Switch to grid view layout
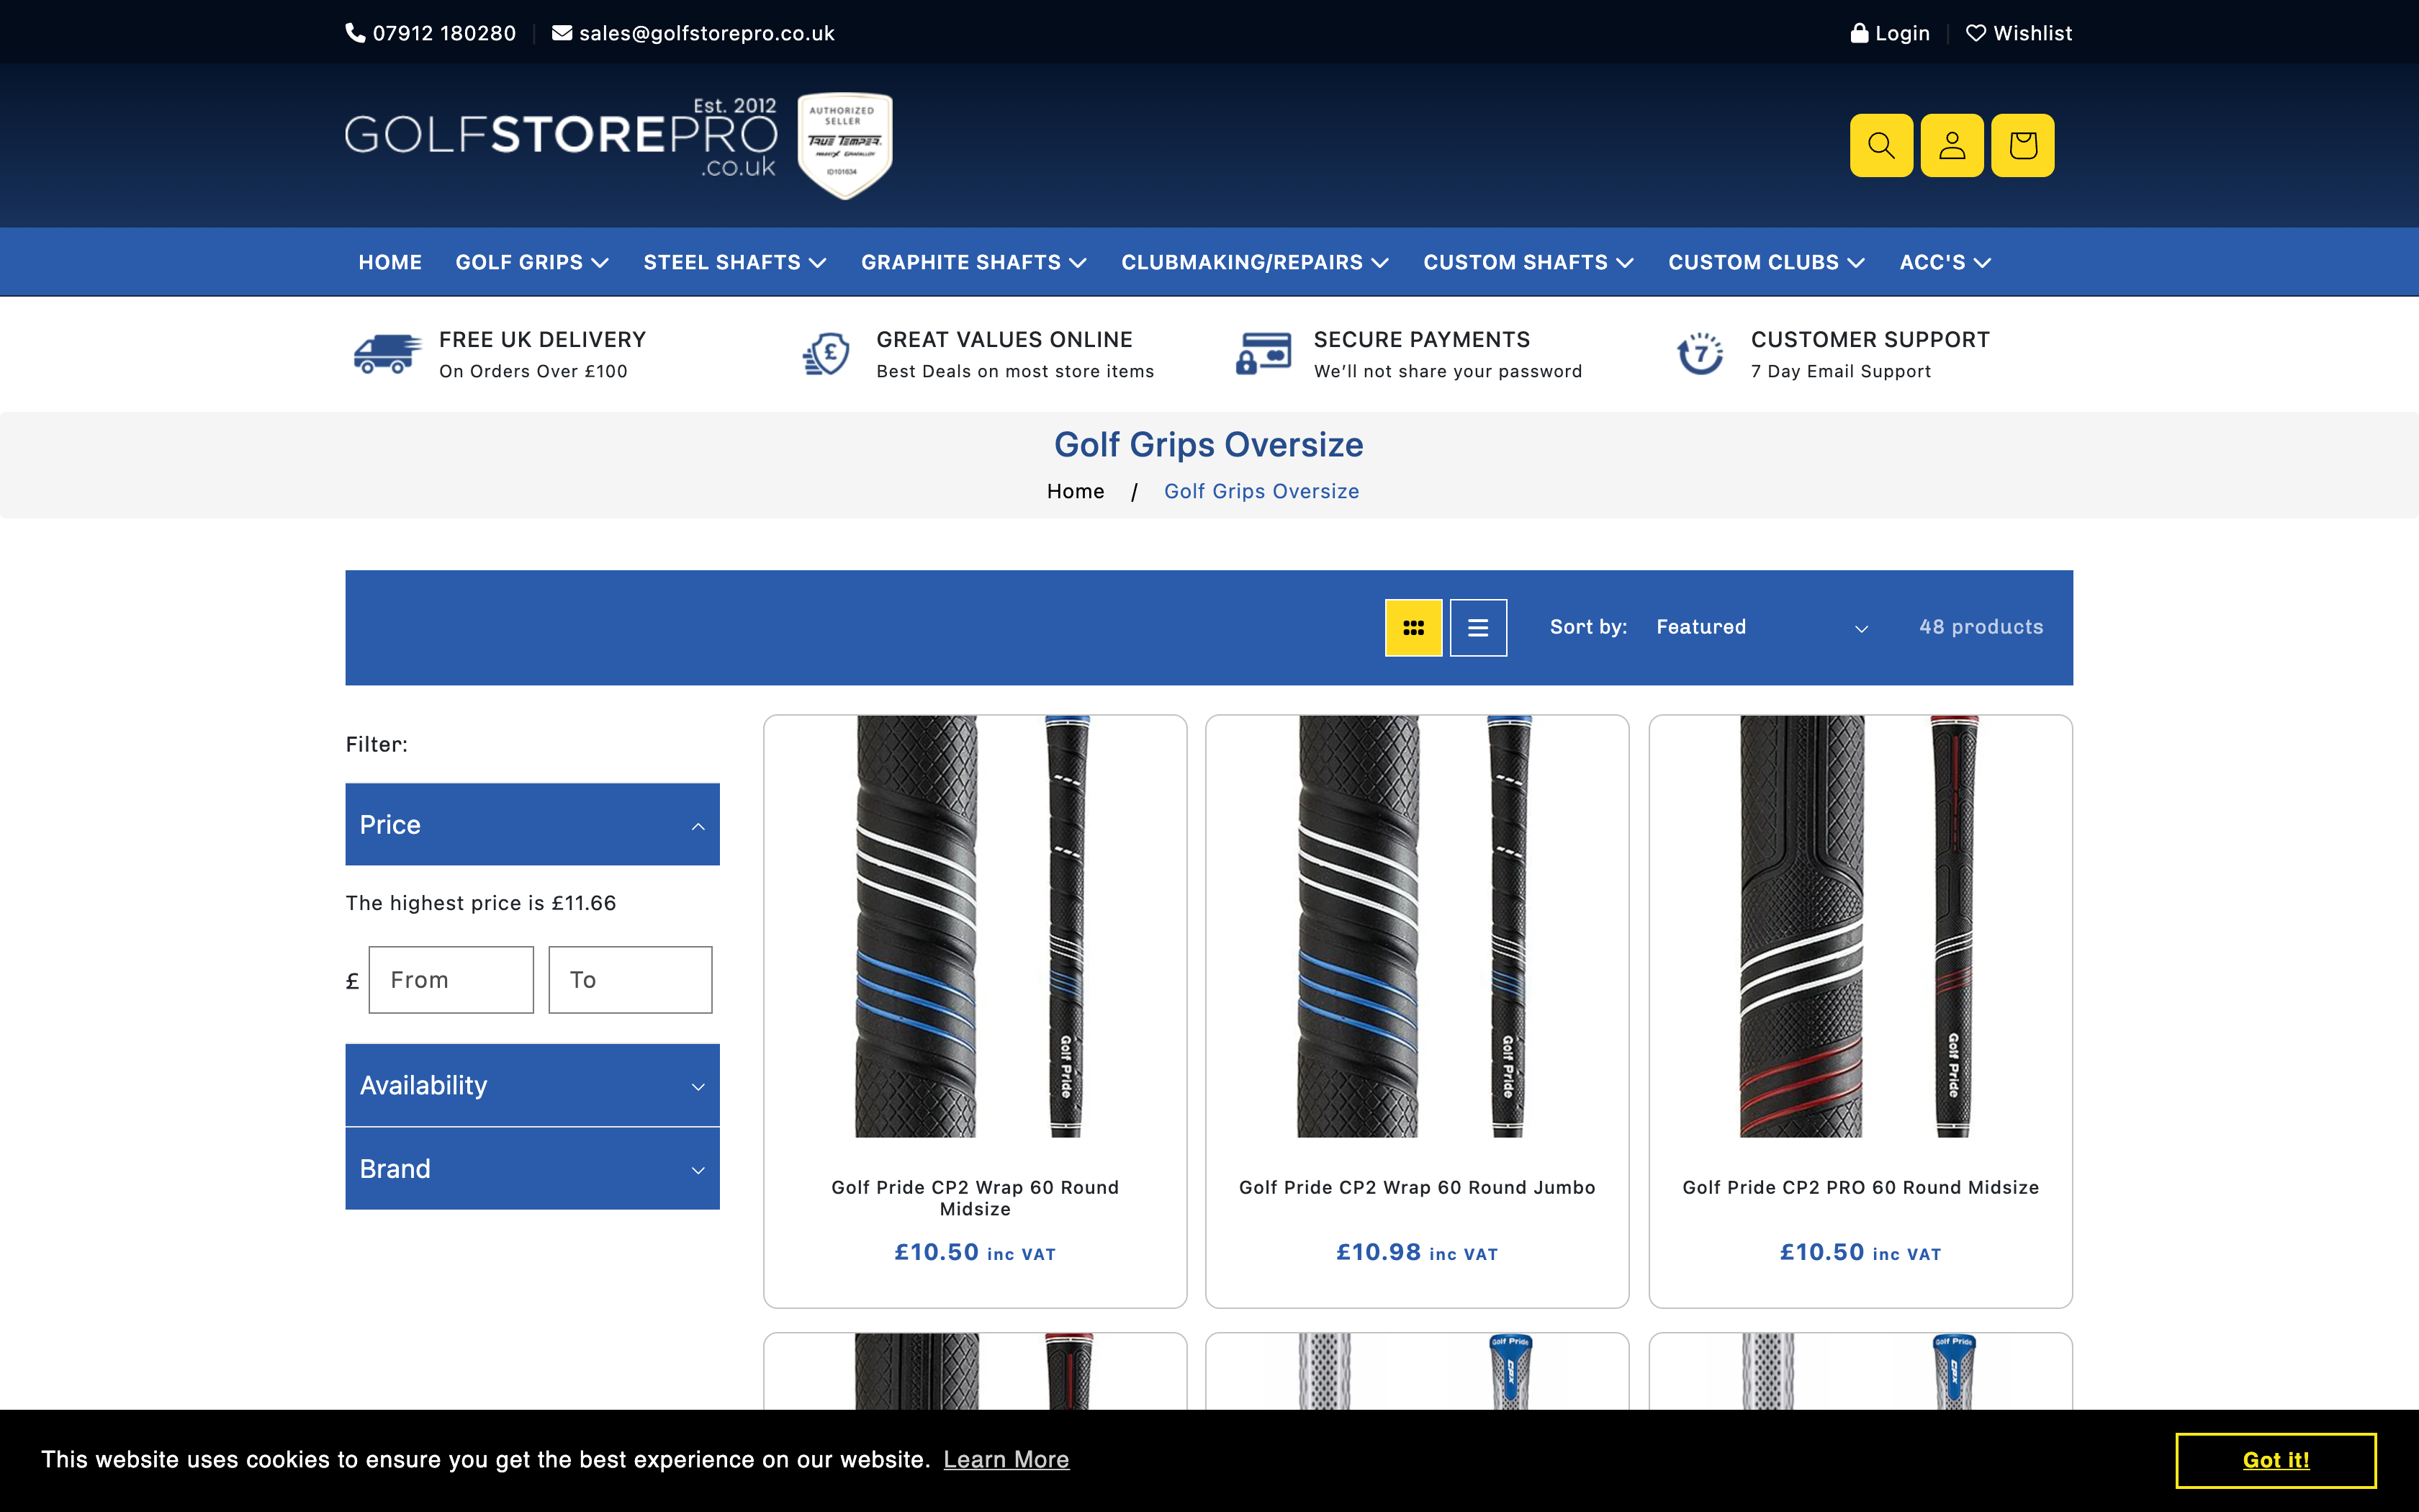The width and height of the screenshot is (2419, 1512). pos(1413,628)
